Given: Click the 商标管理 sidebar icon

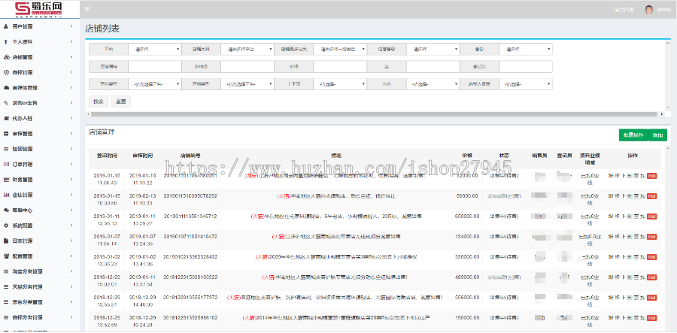Looking at the screenshot, I should tap(6, 72).
